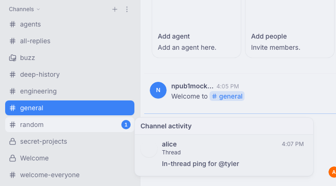This screenshot has height=186, width=336.
Task: Click the Add people card
Action: coord(290,29)
